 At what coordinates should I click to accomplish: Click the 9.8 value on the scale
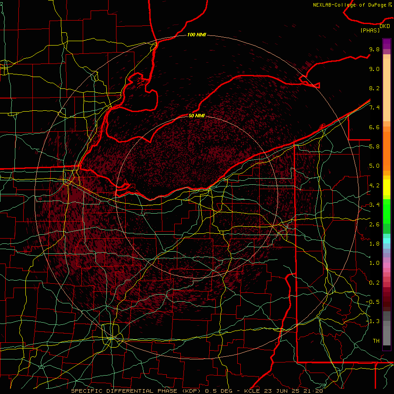(374, 49)
